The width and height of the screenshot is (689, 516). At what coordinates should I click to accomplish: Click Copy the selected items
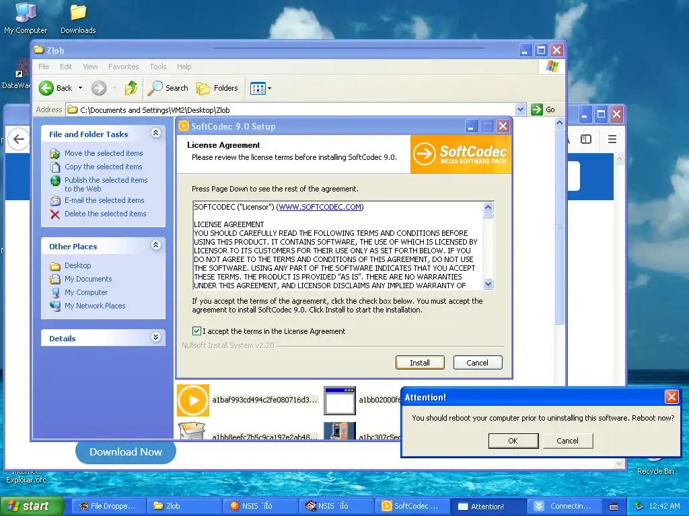[103, 167]
